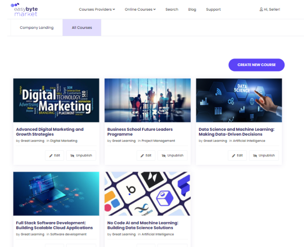Click the easybyte market logo
The height and width of the screenshot is (247, 304).
[x=25, y=9]
